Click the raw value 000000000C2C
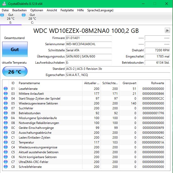Image resolution: width=173 pixels, height=173 pixels. [x=153, y=98]
